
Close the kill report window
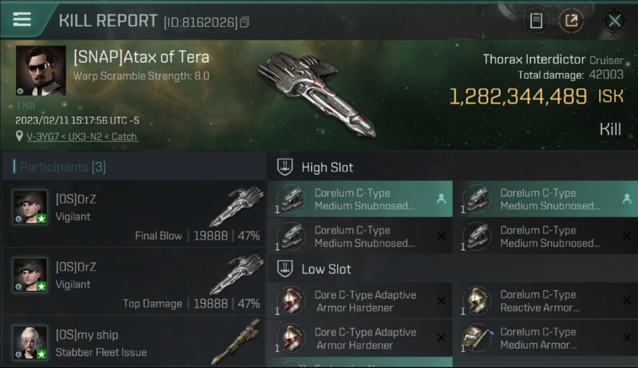614,21
